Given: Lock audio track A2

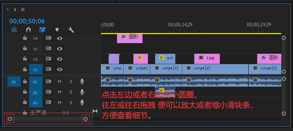Looking at the screenshot, I should (25, 92).
